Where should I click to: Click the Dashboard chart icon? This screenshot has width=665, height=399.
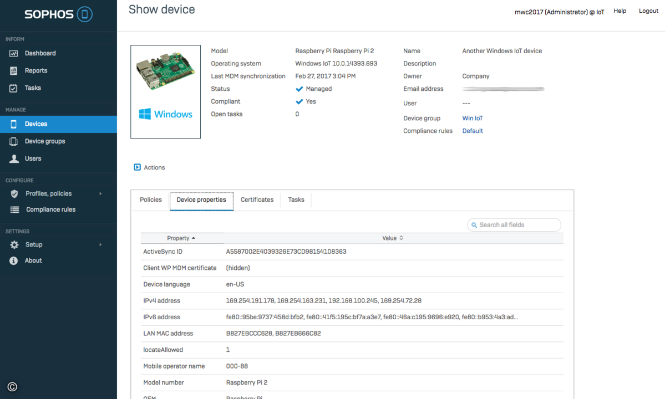(x=13, y=53)
